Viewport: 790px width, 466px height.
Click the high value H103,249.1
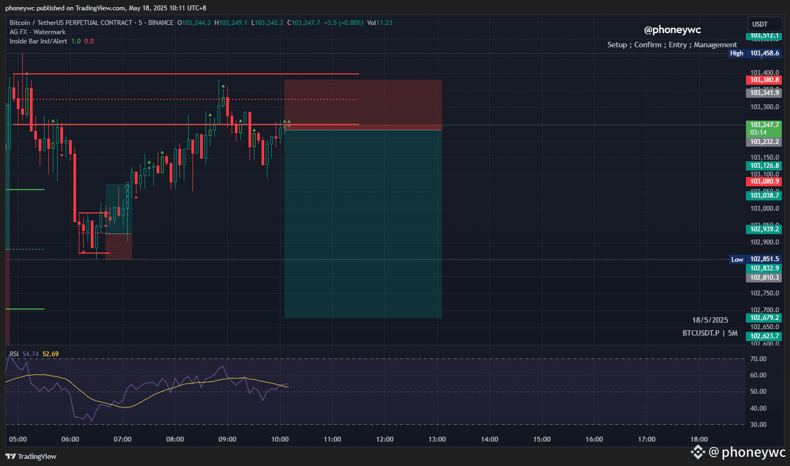point(231,23)
